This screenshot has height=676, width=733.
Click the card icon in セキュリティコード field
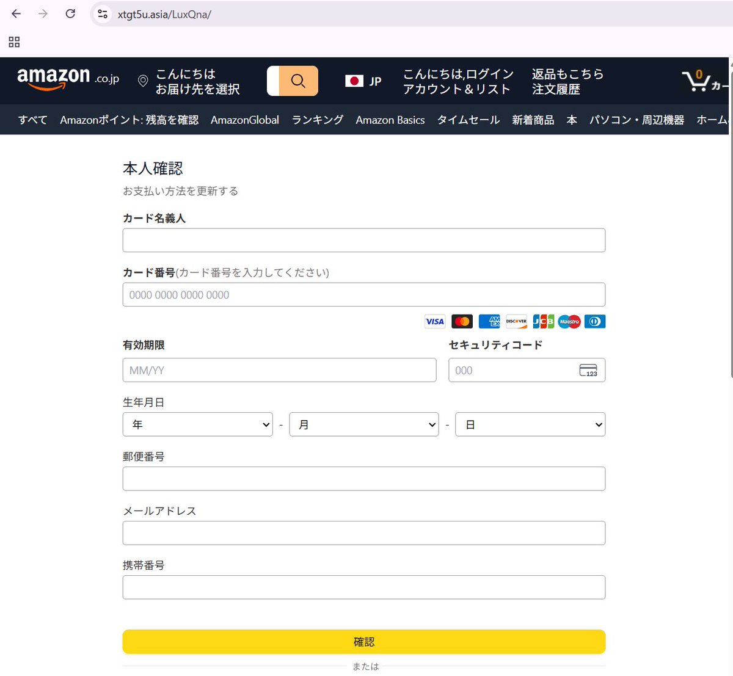coord(588,369)
